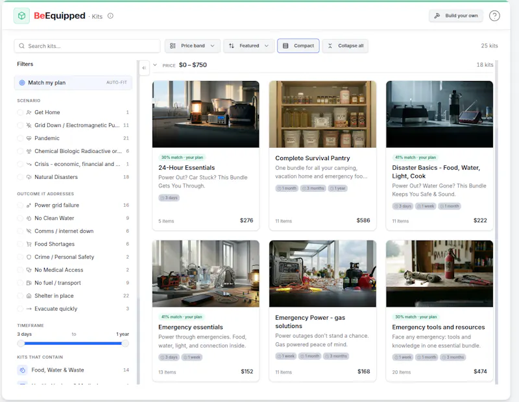
Task: Click the No Clean Water icon
Action: pyautogui.click(x=29, y=219)
